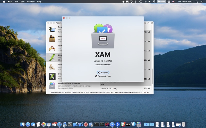This screenshot has height=128, width=206.
Task: Open Spotlight search in menu bar
Action: tap(197, 2)
